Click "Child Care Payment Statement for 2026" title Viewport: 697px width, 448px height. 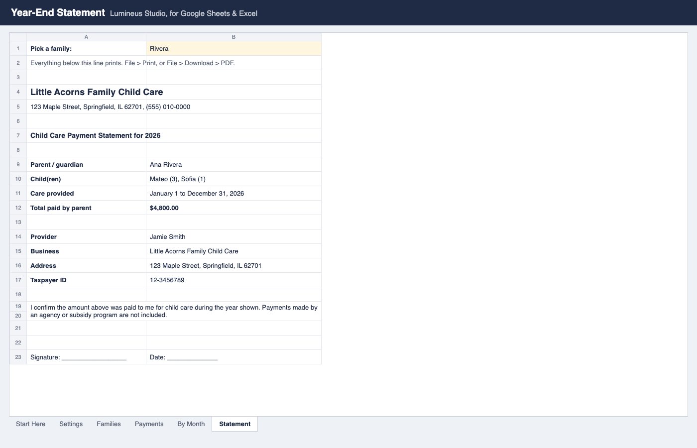(95, 136)
